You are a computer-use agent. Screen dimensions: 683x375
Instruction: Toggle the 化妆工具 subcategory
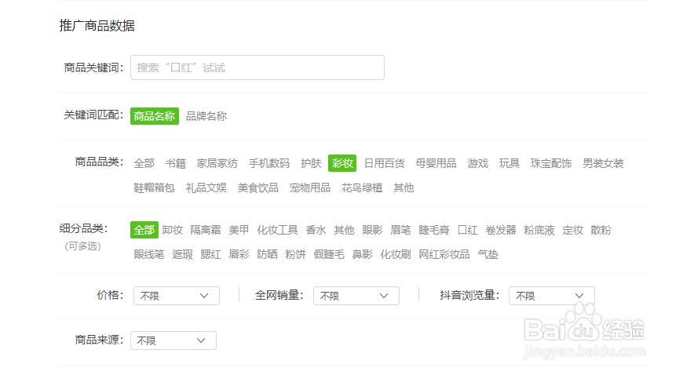pos(277,230)
